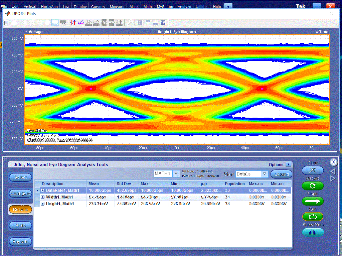Screen dimensions: 342x256
Task: Click the Expand button
Action: coord(281,174)
